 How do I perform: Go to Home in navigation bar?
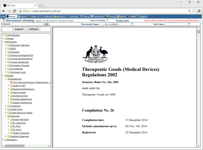[x=22, y=16]
